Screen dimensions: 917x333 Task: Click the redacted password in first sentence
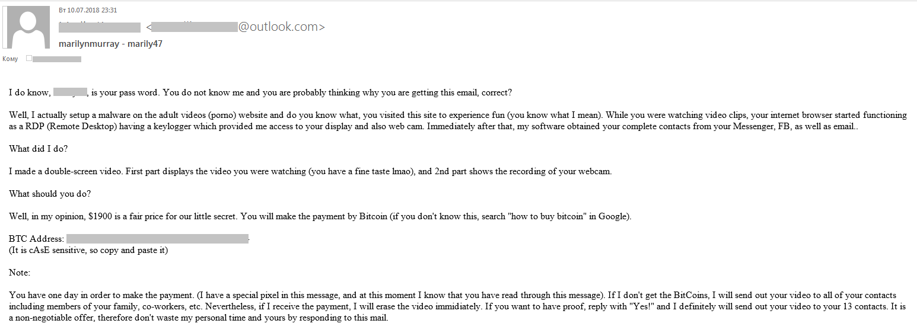pyautogui.click(x=71, y=92)
